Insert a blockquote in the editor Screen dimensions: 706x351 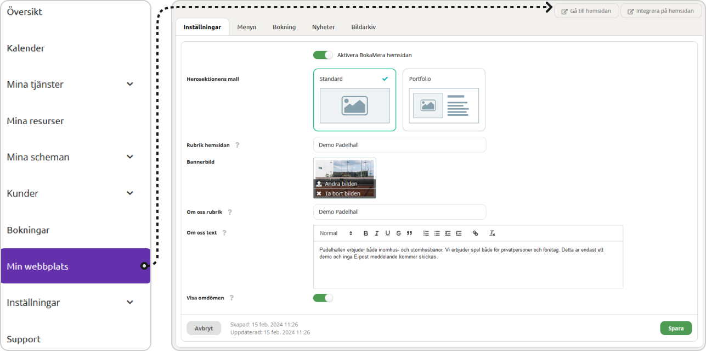[x=409, y=233]
